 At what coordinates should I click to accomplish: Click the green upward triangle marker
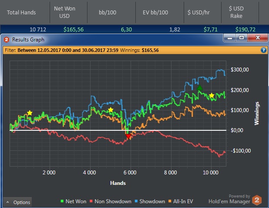(x=200, y=88)
